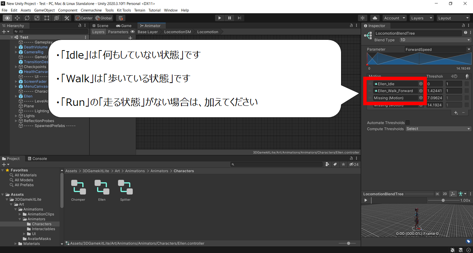Lock the Hierarchy panel
473x253 pixels.
point(80,26)
